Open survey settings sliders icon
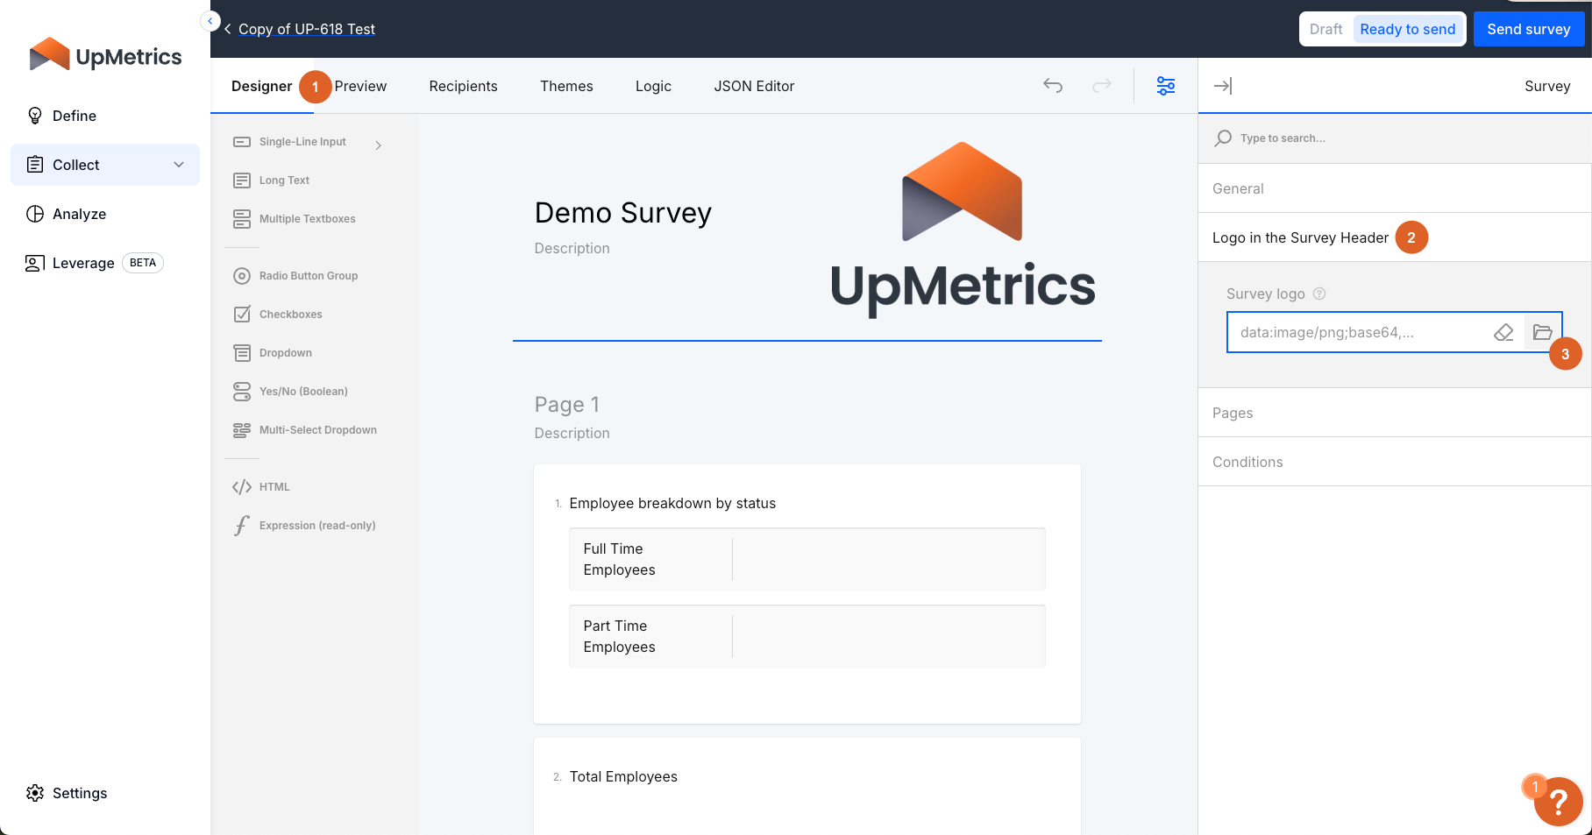 [1165, 86]
